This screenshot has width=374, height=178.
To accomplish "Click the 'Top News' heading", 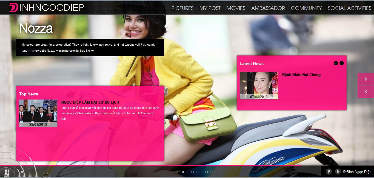I will pos(28,94).
